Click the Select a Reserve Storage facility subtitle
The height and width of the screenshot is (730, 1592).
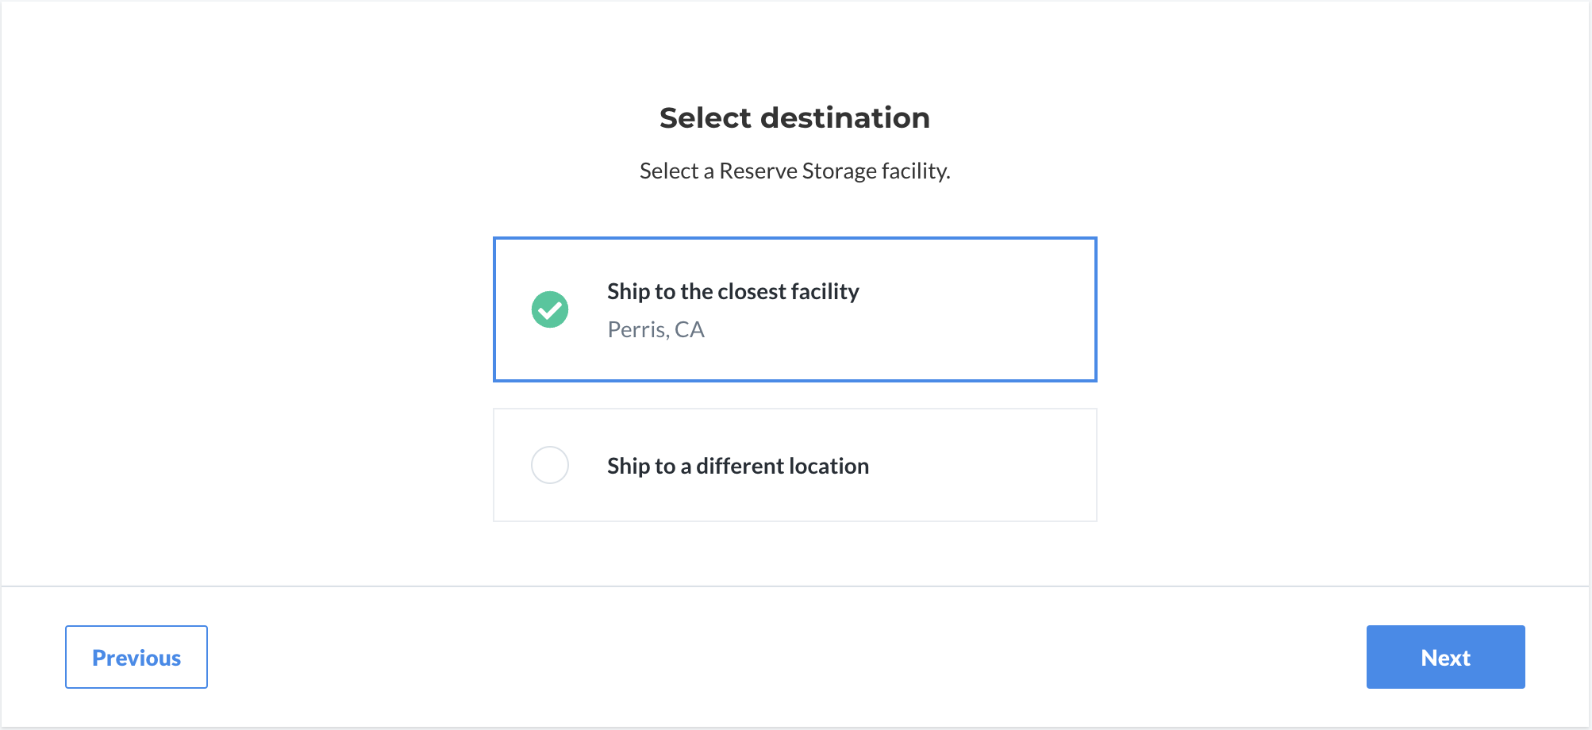(x=795, y=171)
